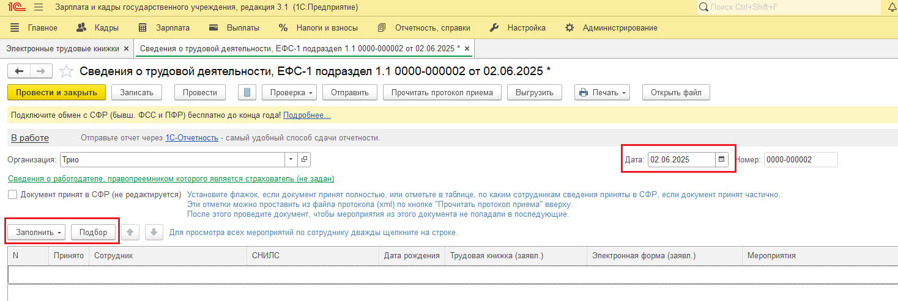The height and width of the screenshot is (301, 898).
Task: Click the Организация input field with Трио
Action: [x=173, y=159]
